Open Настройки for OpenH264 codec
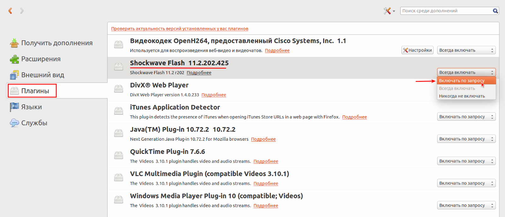The height and width of the screenshot is (217, 505). click(x=417, y=50)
